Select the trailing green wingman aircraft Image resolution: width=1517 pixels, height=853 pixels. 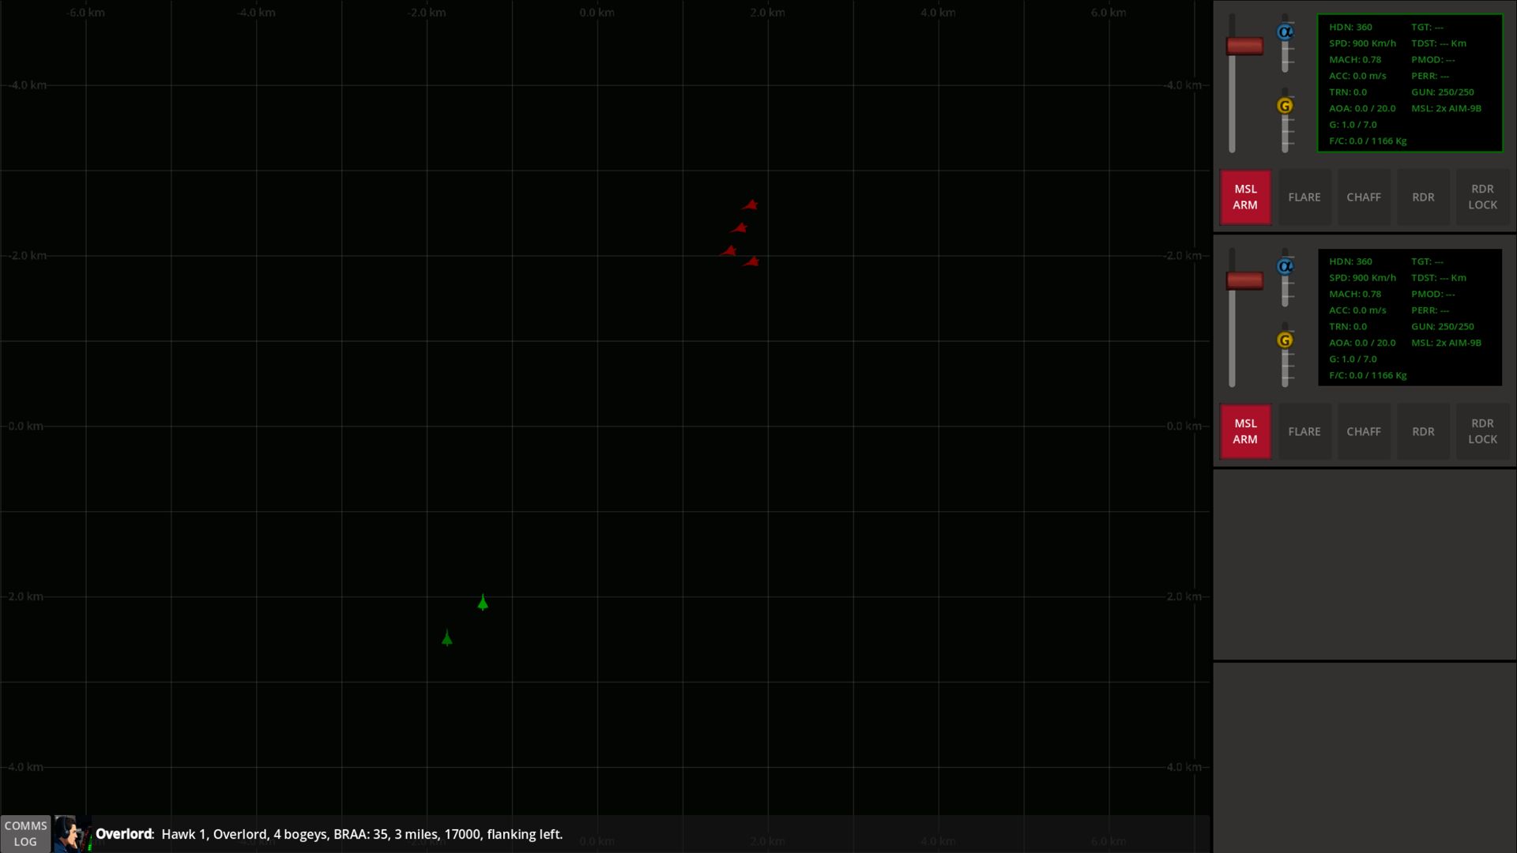447,638
